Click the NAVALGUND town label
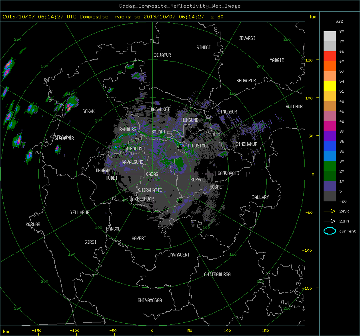The width and height of the screenshot is (360, 336). 132,162
